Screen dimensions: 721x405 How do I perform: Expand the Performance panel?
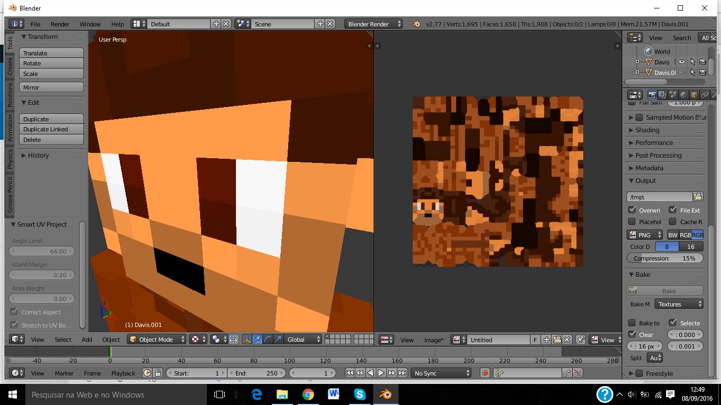coord(653,143)
